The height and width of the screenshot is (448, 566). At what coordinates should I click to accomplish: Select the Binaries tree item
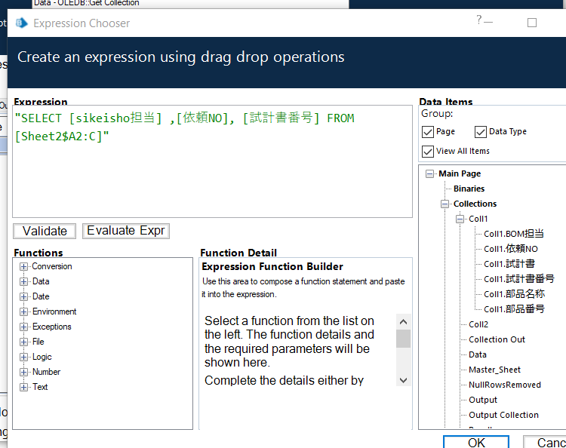tap(469, 189)
